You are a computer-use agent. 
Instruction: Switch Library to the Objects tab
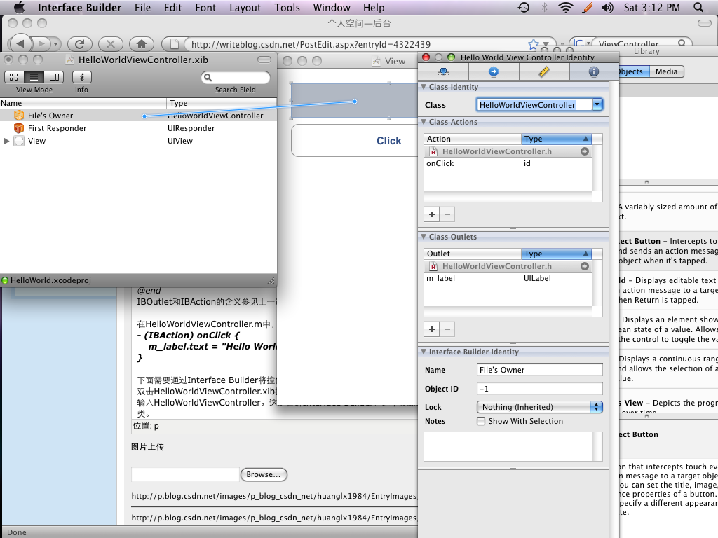(x=634, y=71)
